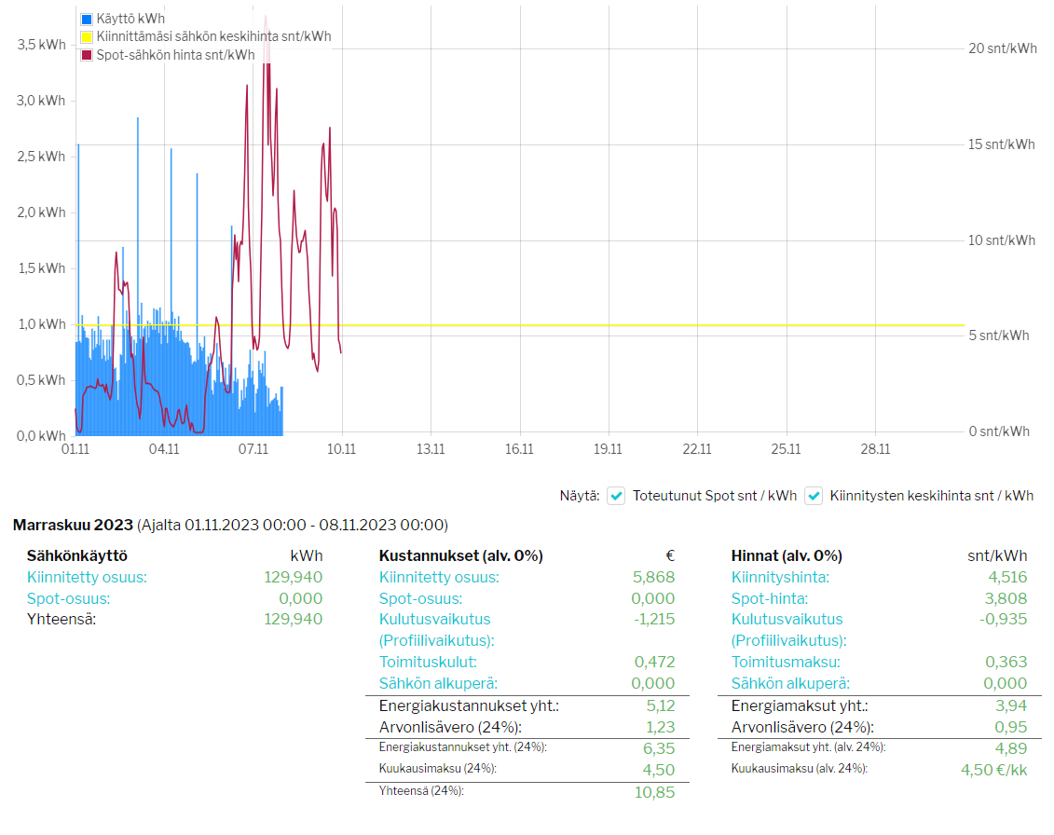
Task: Click the 19.11 date label on the chart axis
Action: [x=608, y=449]
